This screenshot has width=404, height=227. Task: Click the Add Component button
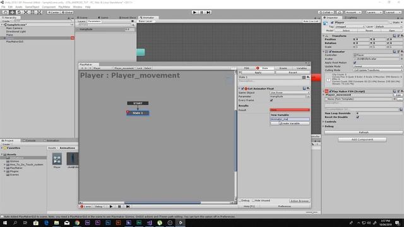point(362,139)
